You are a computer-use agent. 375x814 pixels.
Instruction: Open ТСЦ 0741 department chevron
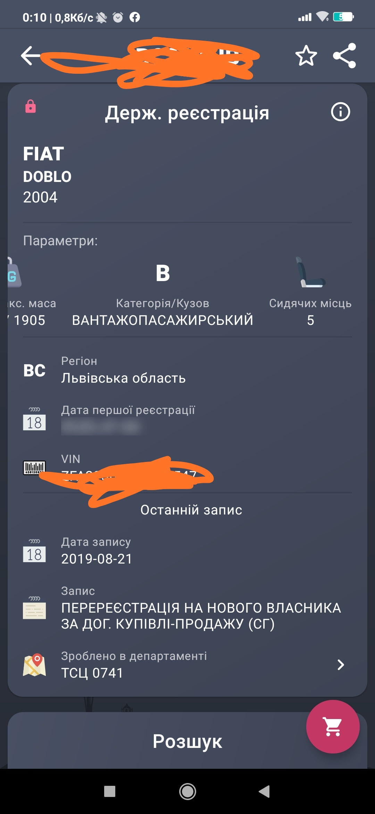pyautogui.click(x=341, y=664)
